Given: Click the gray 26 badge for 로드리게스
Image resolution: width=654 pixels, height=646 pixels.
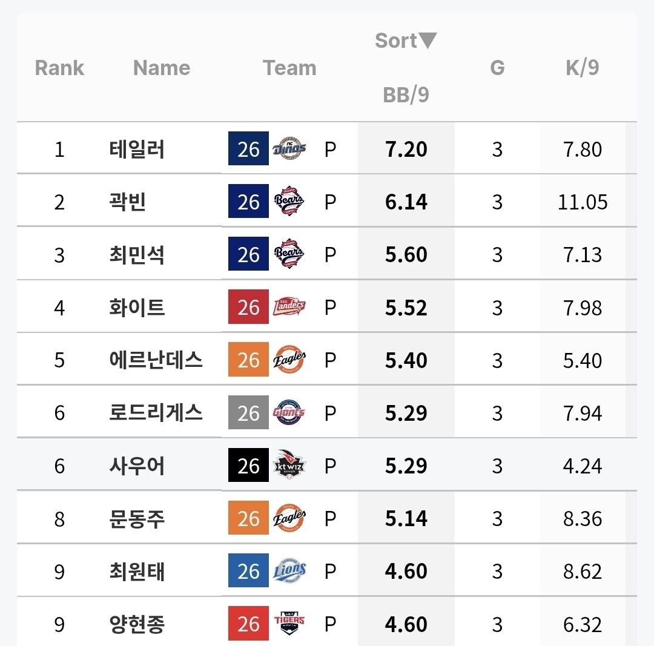Looking at the screenshot, I should coord(249,412).
